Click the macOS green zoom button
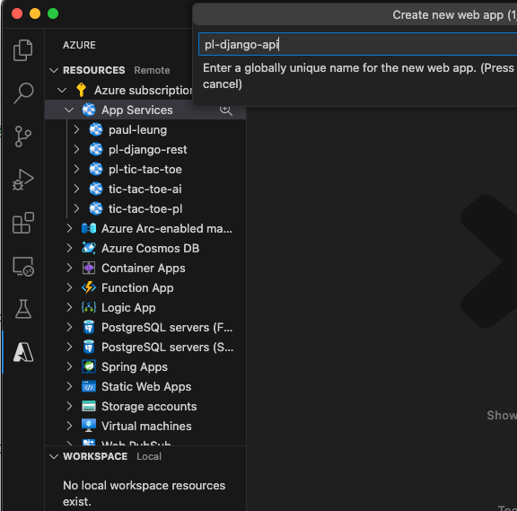 click(53, 13)
